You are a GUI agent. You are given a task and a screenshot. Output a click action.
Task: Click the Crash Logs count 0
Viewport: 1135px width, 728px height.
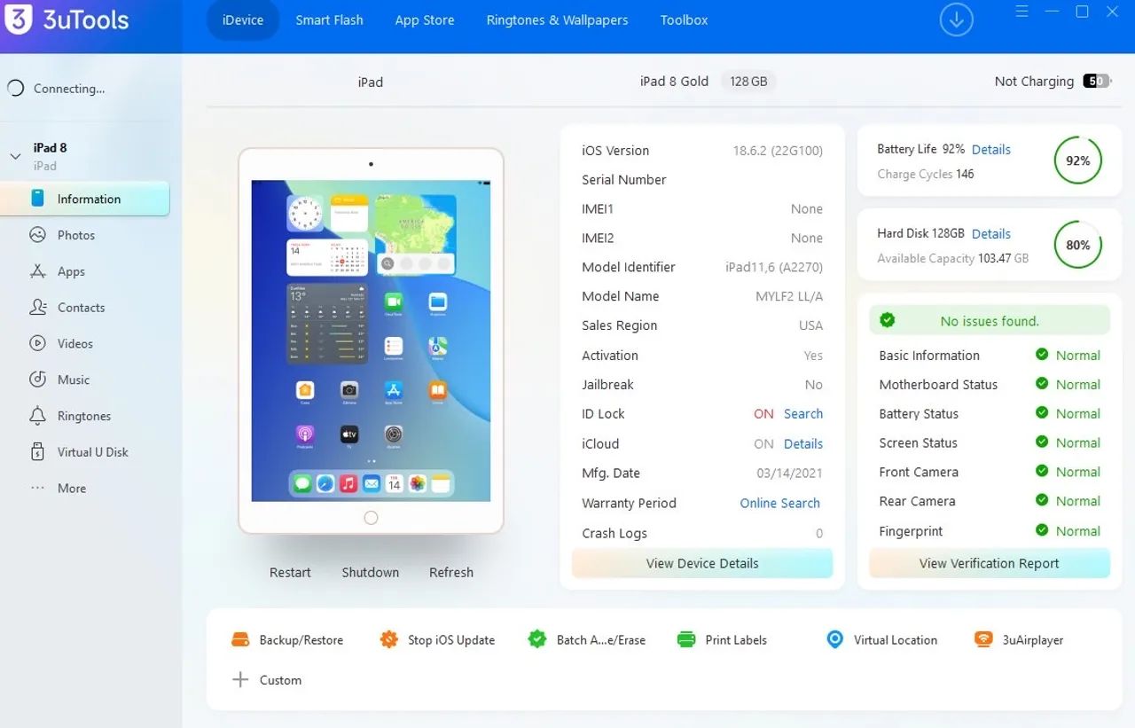point(819,534)
